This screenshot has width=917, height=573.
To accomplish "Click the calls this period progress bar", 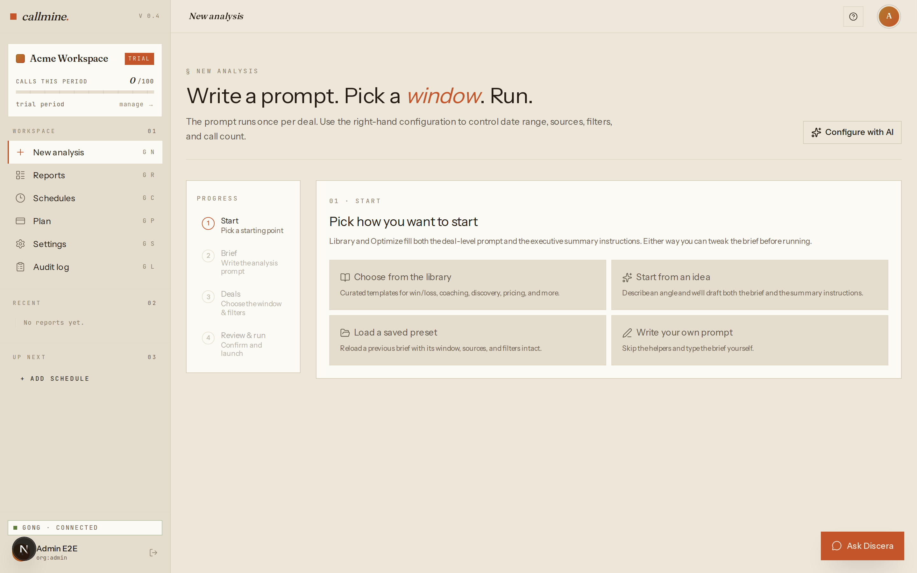I will tap(85, 92).
